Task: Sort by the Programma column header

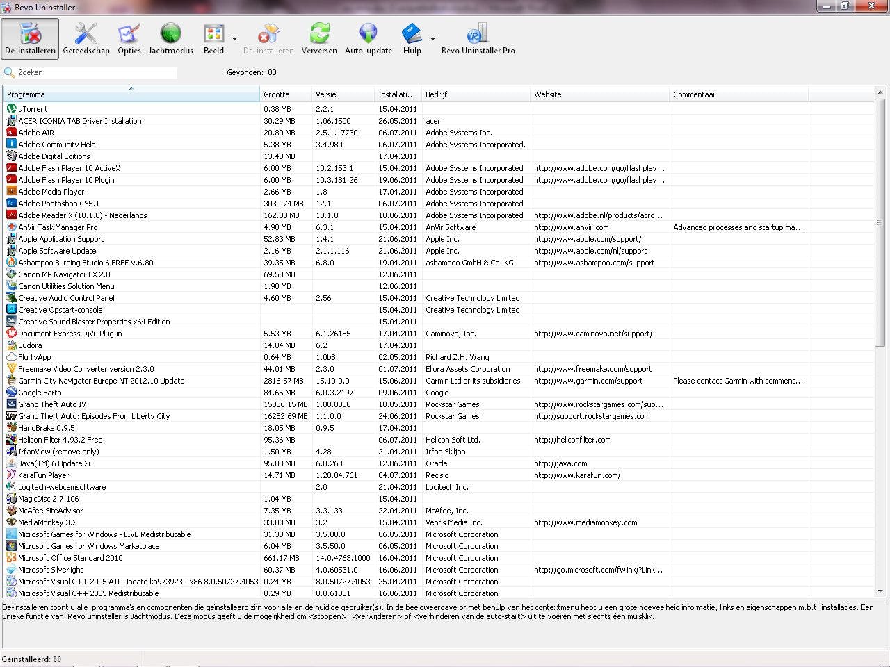Action: (x=131, y=94)
